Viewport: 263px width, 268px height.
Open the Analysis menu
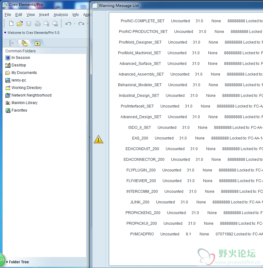point(61,15)
